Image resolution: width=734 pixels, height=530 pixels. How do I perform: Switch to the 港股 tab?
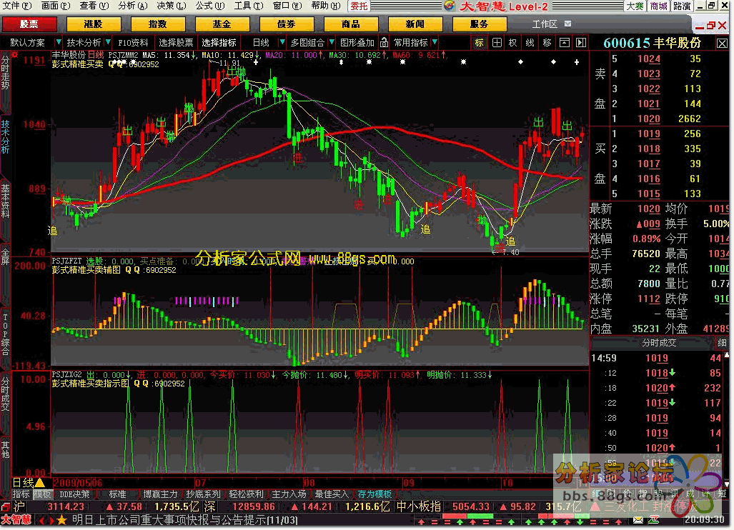[94, 24]
